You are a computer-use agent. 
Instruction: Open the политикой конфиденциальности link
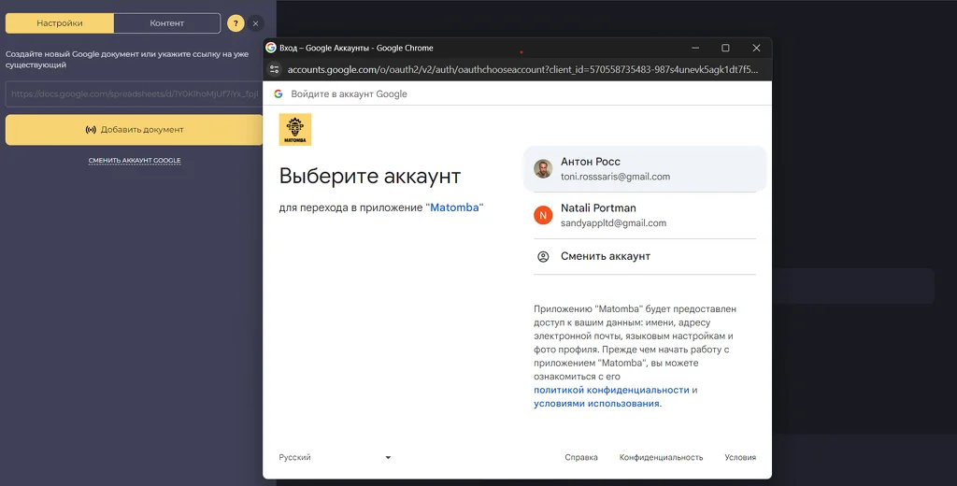click(611, 390)
